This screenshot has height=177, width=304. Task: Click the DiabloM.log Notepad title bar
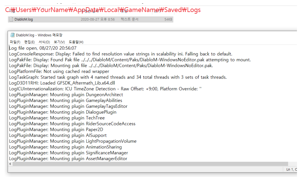pyautogui.click(x=122, y=35)
